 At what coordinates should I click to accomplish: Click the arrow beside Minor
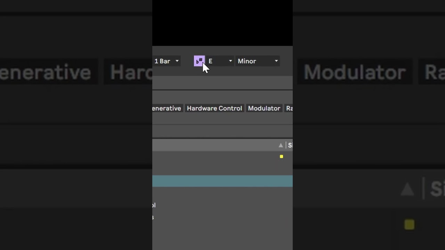tap(276, 61)
